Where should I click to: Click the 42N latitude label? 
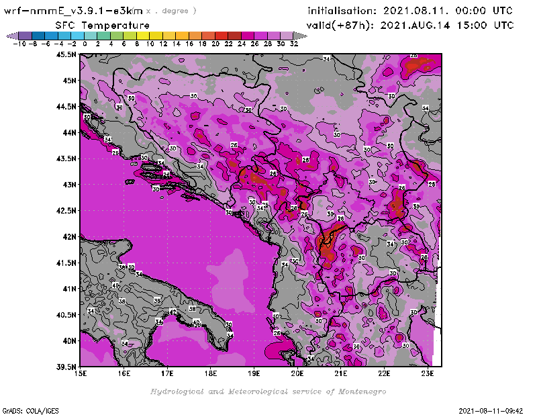[x=69, y=236]
